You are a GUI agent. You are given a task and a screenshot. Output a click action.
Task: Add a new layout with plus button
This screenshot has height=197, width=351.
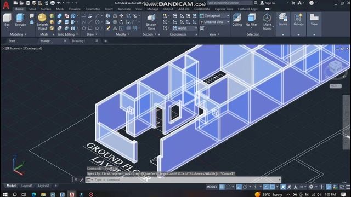(56, 186)
